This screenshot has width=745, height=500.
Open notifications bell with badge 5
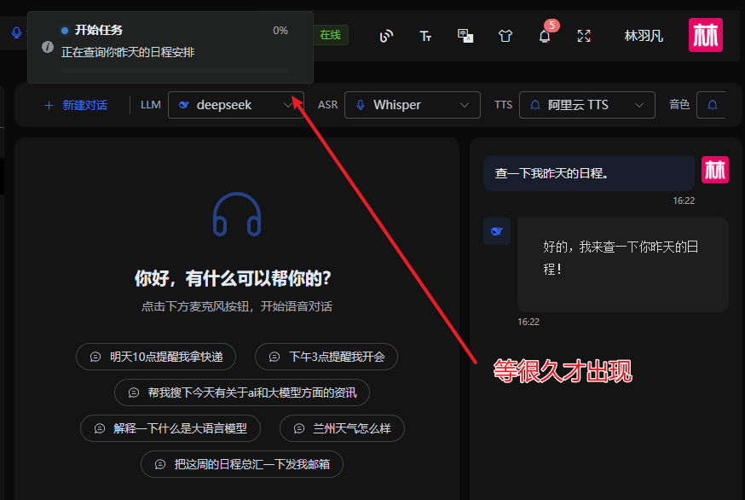click(x=545, y=36)
